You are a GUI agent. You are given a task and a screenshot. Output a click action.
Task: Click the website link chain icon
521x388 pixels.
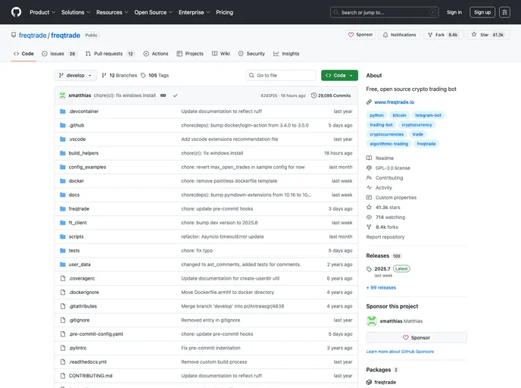[x=369, y=102]
